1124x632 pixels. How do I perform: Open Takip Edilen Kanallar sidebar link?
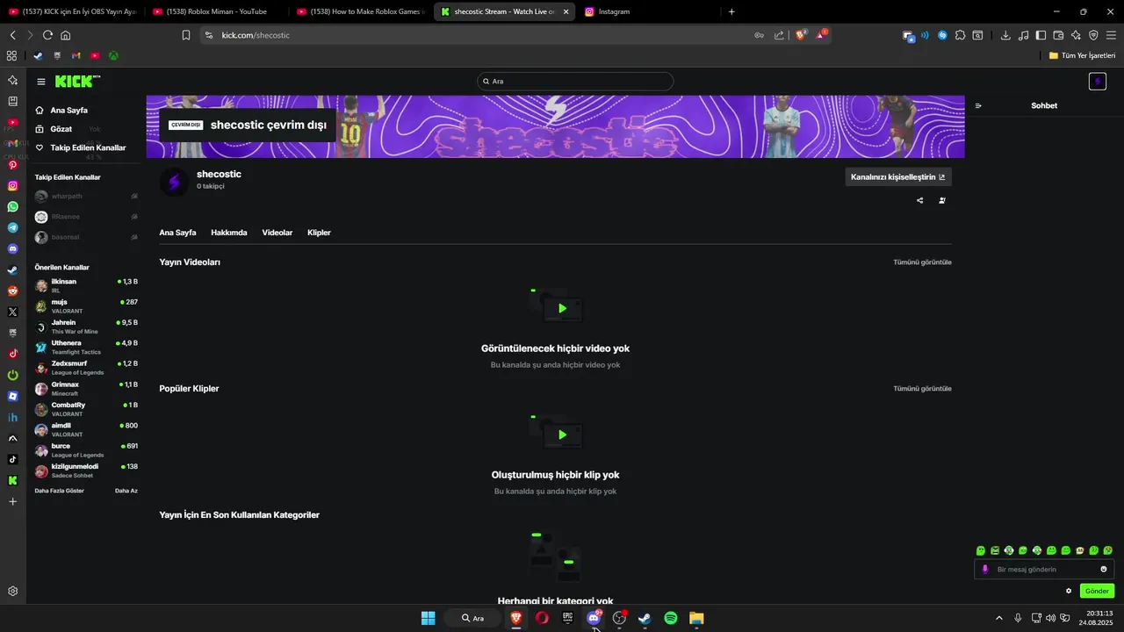(81, 147)
